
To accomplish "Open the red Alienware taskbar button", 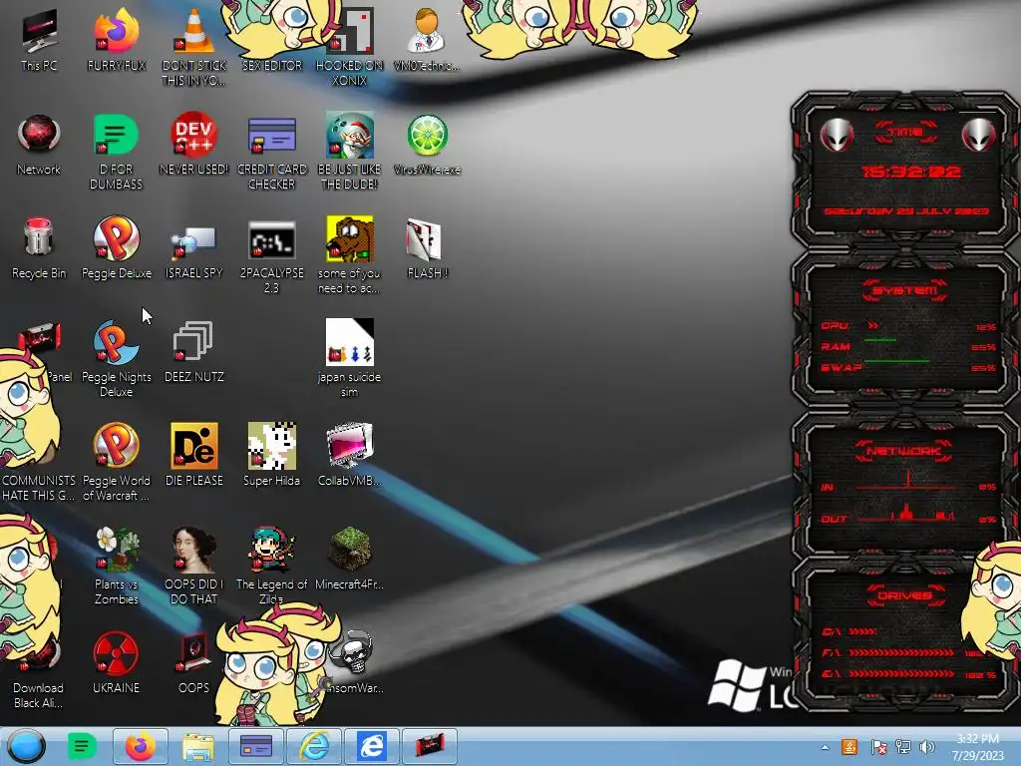I will [430, 746].
